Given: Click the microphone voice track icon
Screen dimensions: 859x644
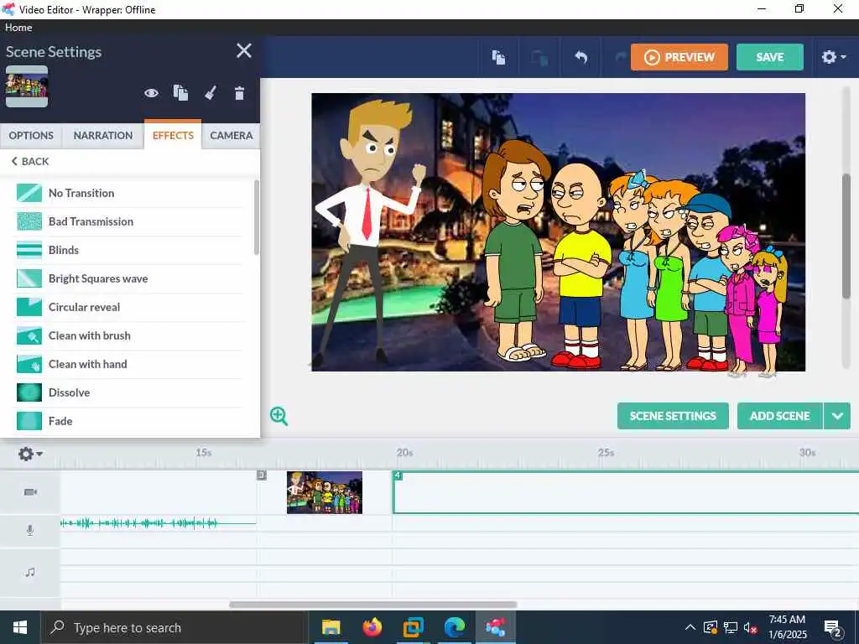Looking at the screenshot, I should 30,530.
